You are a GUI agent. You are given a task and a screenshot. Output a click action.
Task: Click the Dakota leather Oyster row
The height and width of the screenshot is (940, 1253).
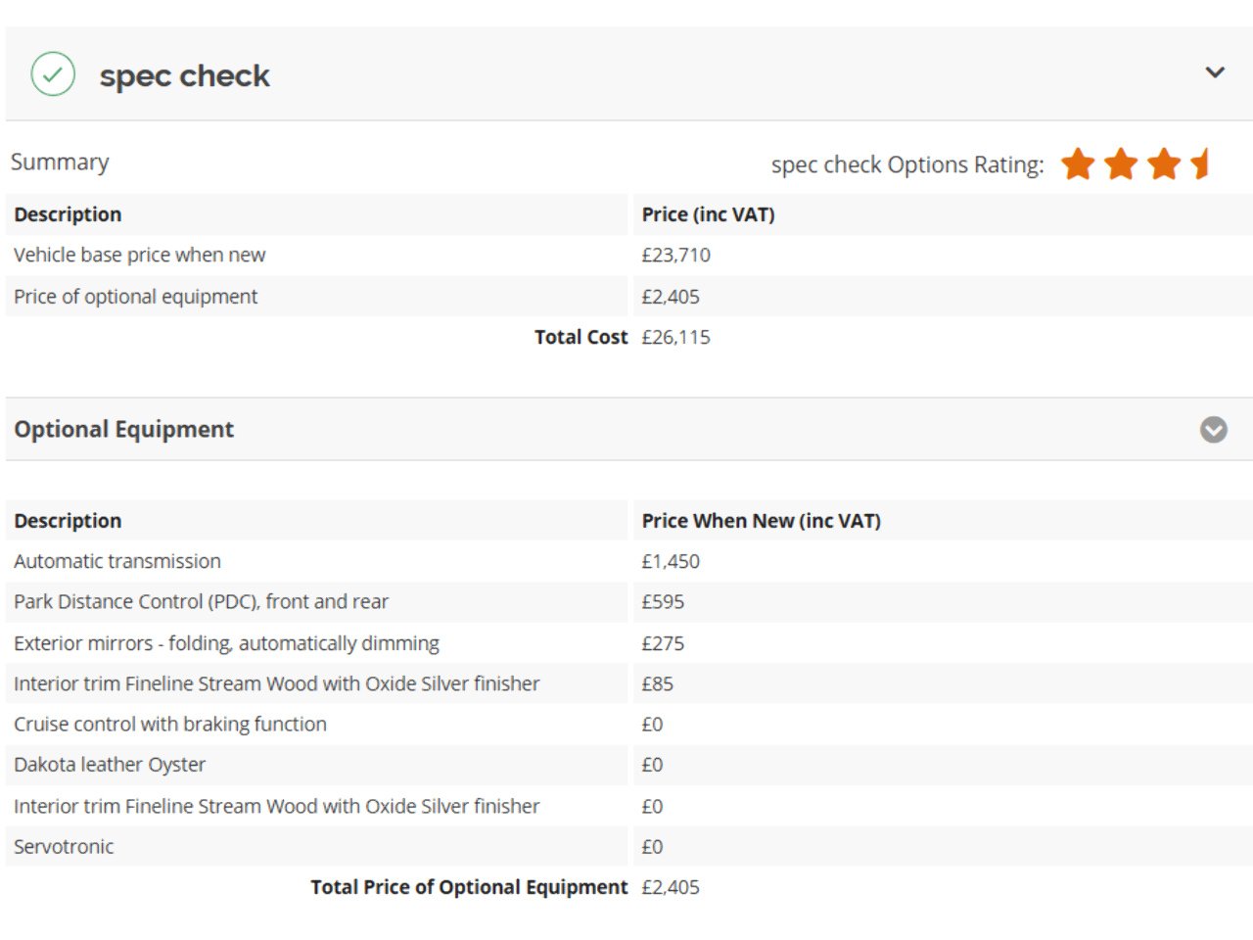tap(629, 765)
